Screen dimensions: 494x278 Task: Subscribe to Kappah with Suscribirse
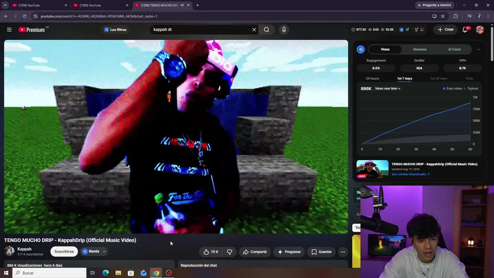[x=64, y=252]
